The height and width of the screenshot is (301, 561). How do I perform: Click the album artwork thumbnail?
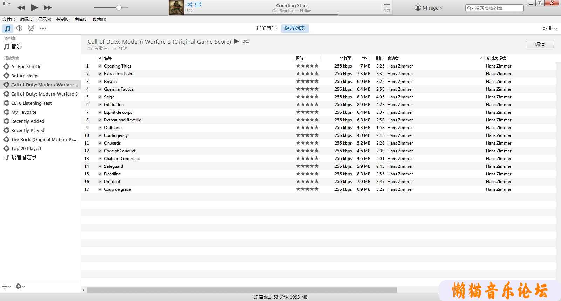(x=176, y=8)
